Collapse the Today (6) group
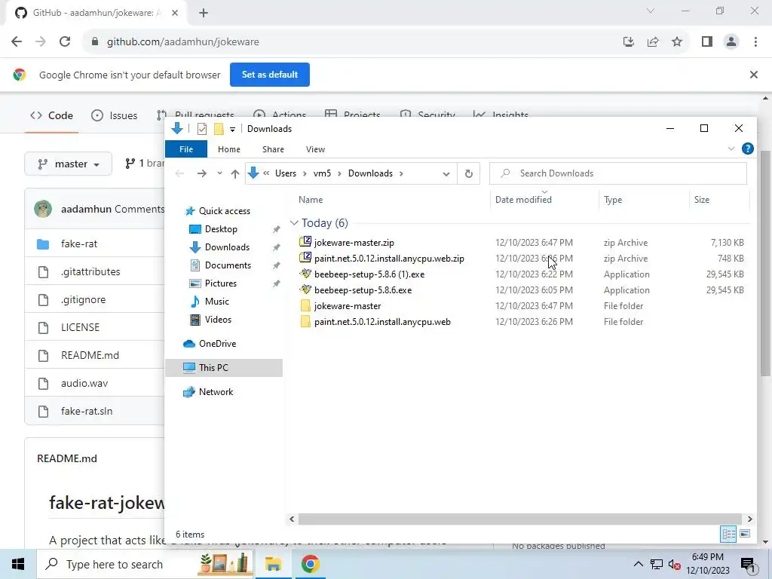Viewport: 772px width, 579px height. pyautogui.click(x=294, y=223)
